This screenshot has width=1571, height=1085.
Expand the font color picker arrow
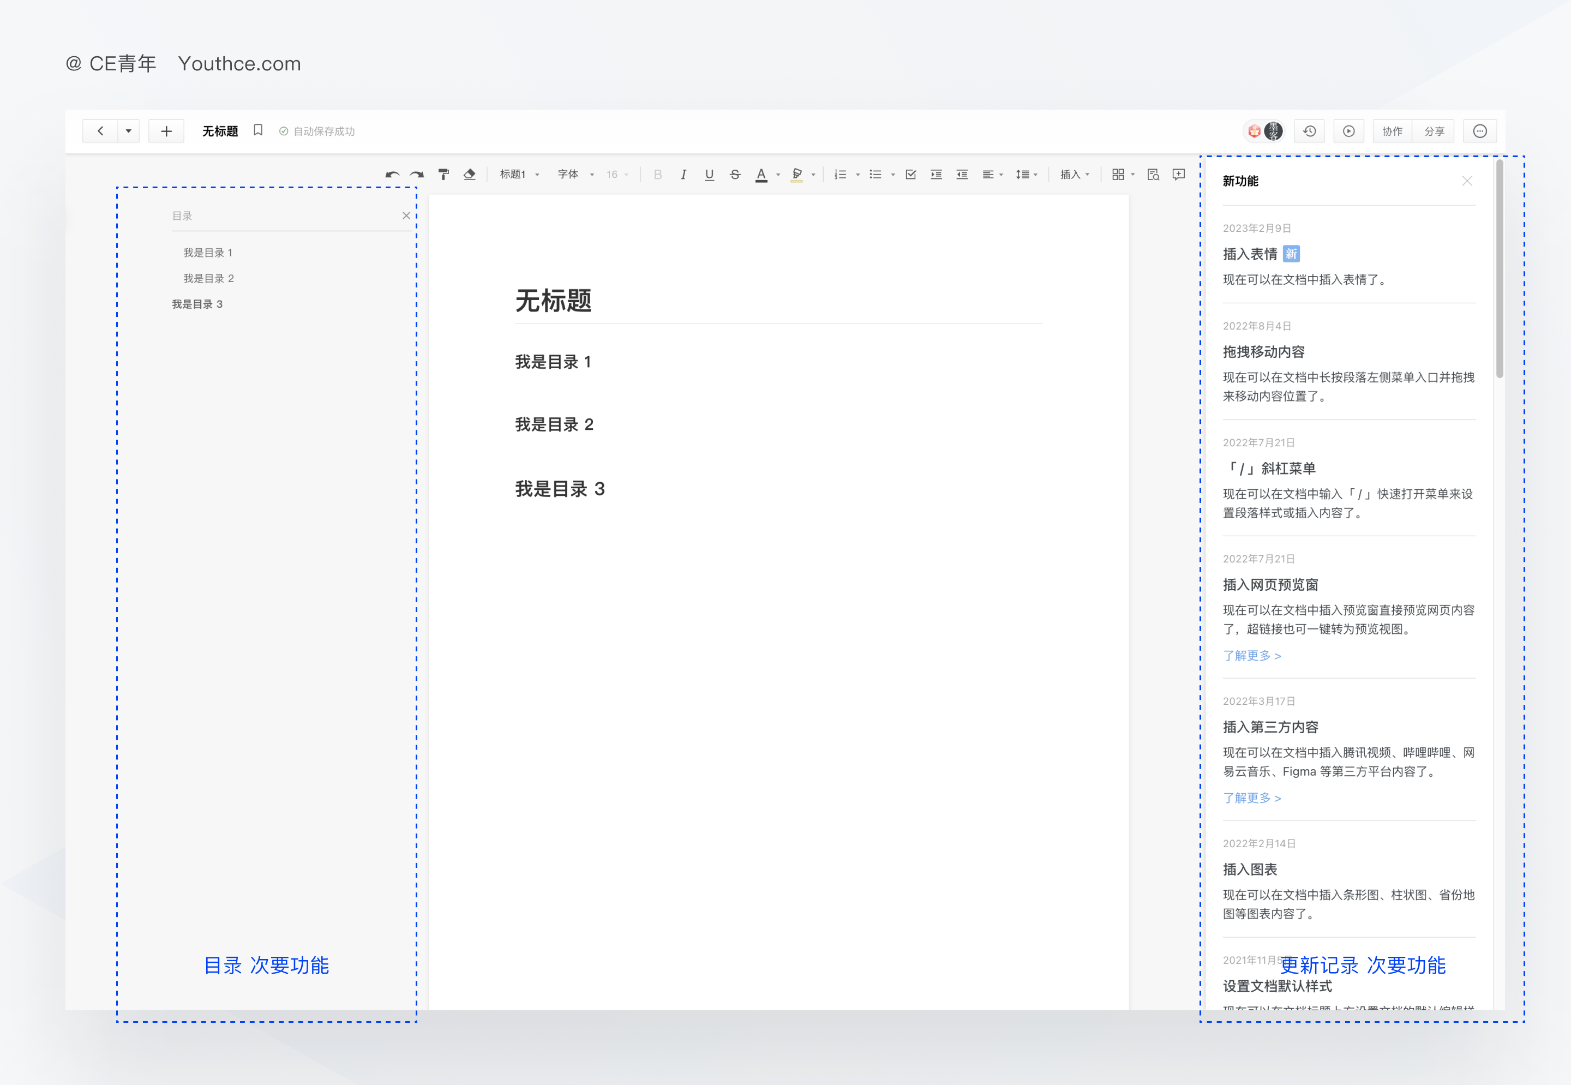pyautogui.click(x=778, y=176)
